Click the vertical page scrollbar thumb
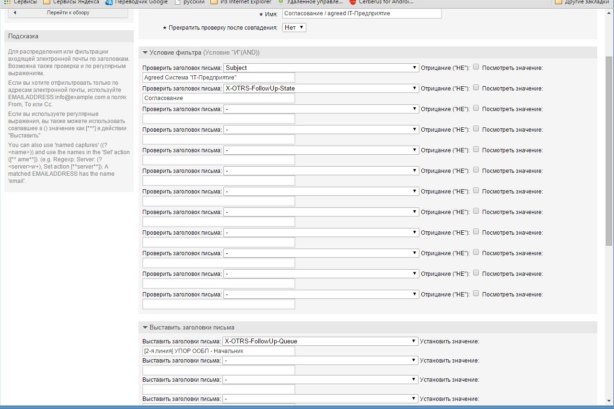The image size is (614, 409). pyautogui.click(x=609, y=151)
